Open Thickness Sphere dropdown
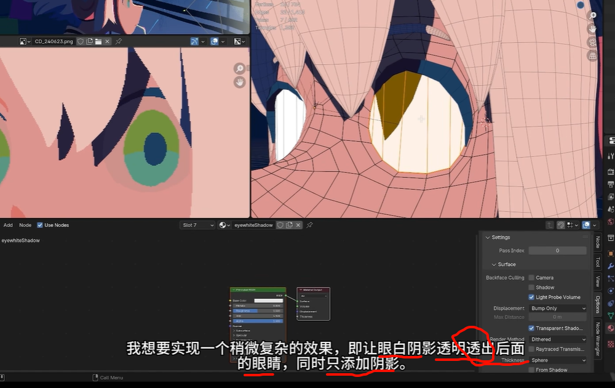This screenshot has height=388, width=615. (557, 360)
